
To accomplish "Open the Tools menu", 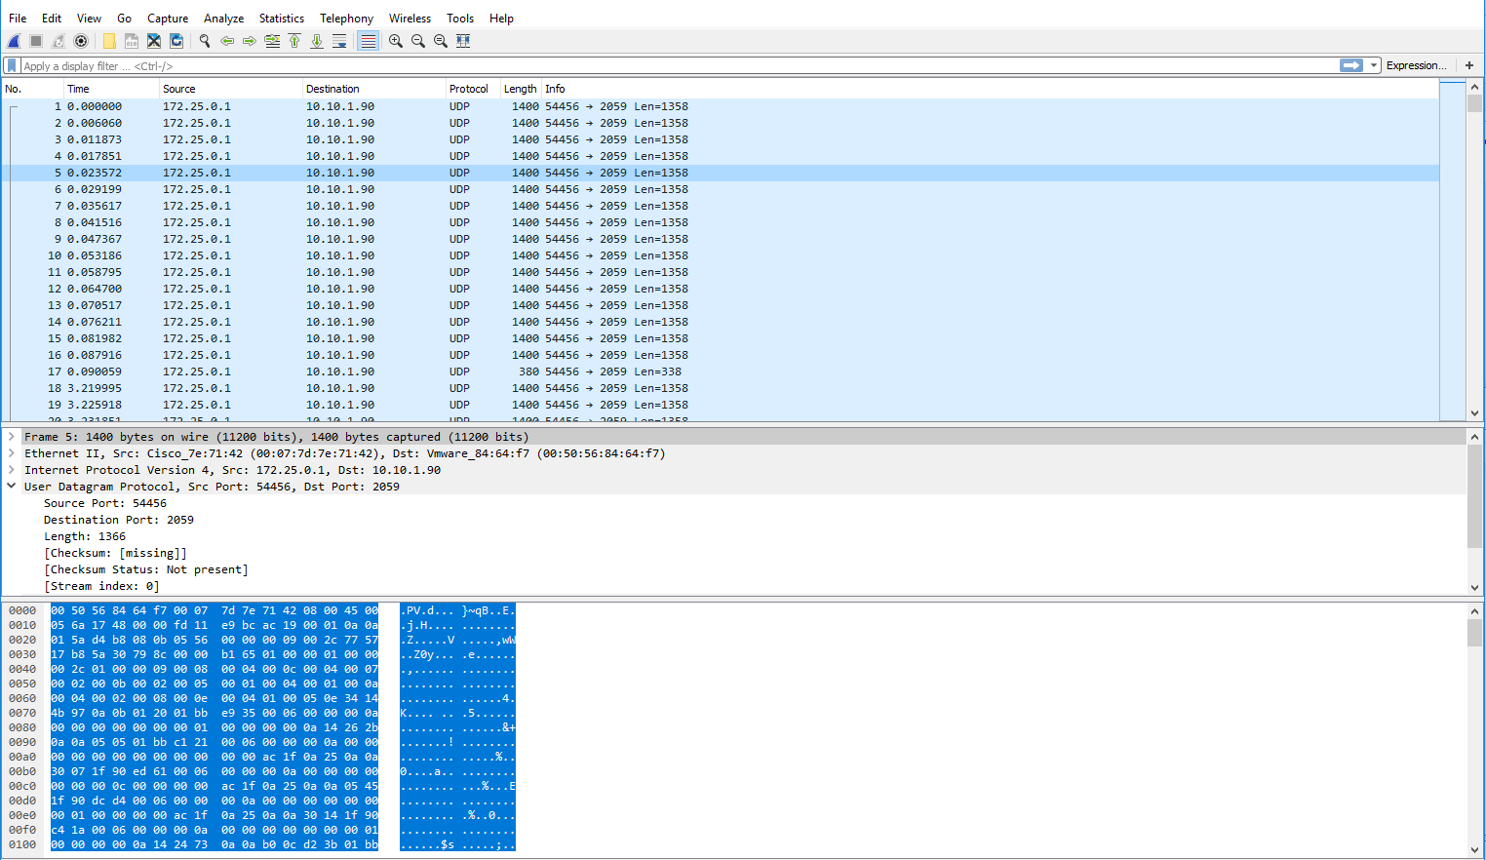I will coord(460,18).
